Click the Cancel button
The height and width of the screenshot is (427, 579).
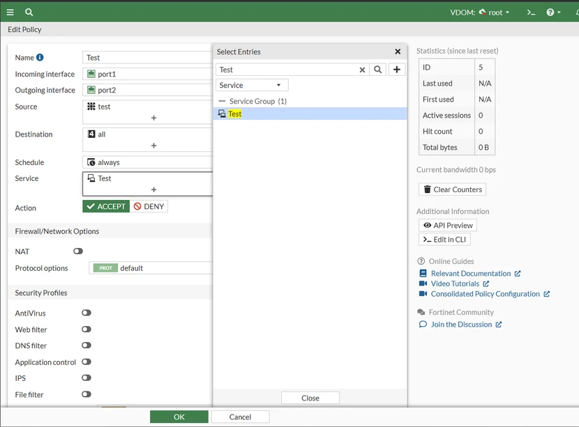click(x=241, y=417)
